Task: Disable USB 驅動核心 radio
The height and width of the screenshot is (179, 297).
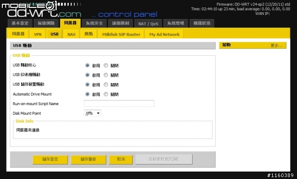Action: click(106, 65)
